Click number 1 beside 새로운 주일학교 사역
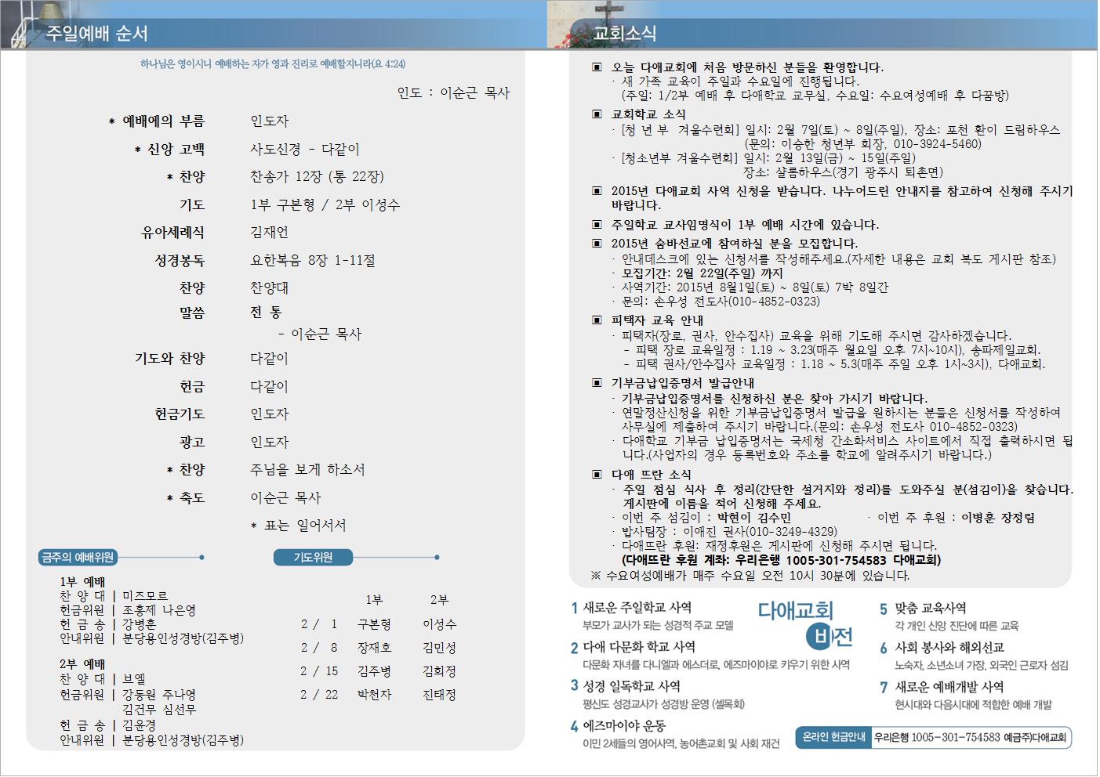 click(x=575, y=608)
